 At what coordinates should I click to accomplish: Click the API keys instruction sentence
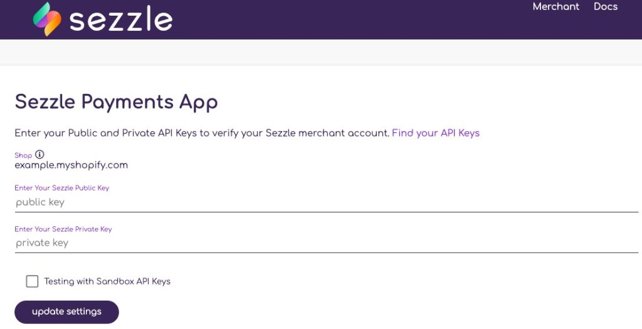click(201, 133)
